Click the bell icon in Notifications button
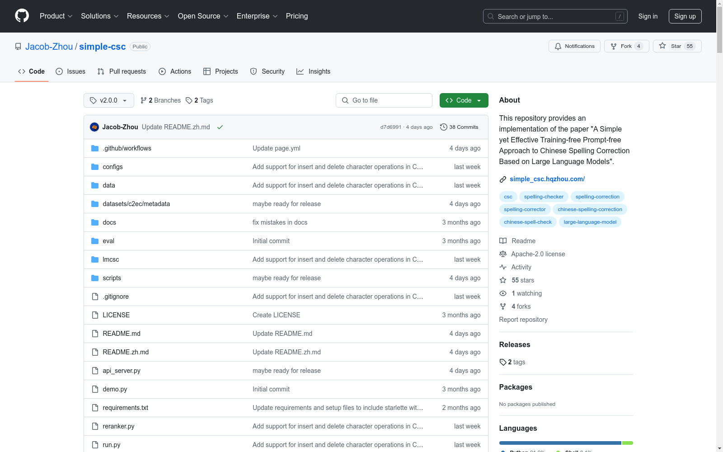 [558, 46]
